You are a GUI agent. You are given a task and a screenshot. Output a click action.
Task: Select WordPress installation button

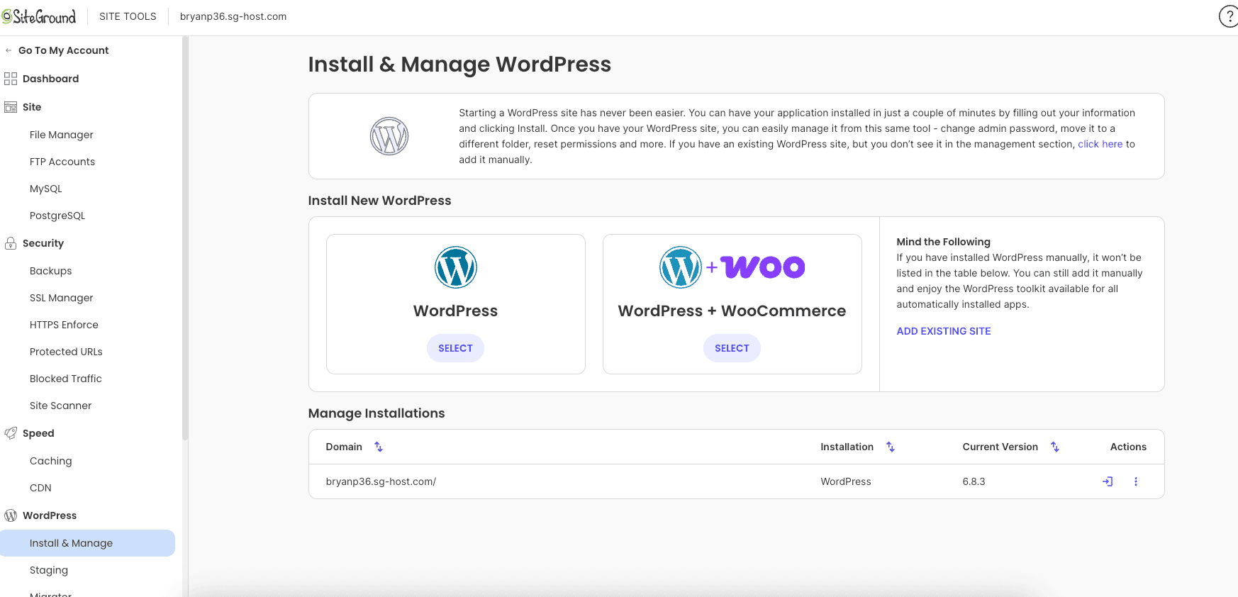[x=455, y=348]
